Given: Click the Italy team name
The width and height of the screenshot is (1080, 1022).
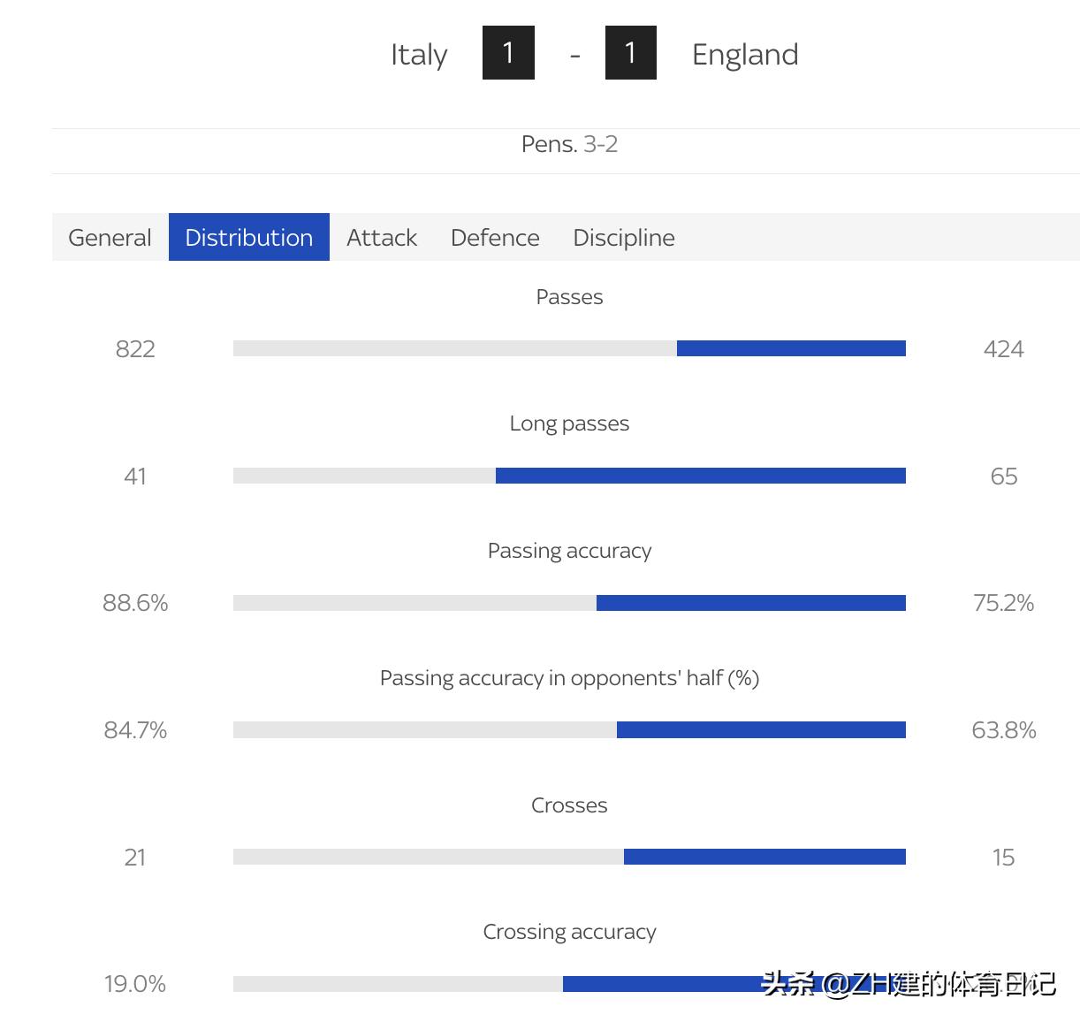Looking at the screenshot, I should click(419, 55).
